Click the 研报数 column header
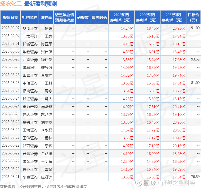The image size is (201, 189). pos(83,18)
